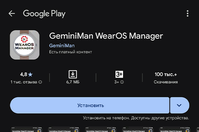Expand the install options dropdown arrow
The width and height of the screenshot is (199, 132).
coord(179,105)
